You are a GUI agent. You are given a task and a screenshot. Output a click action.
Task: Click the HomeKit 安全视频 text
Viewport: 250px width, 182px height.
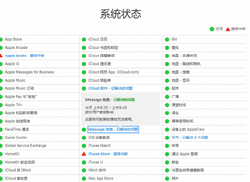(x=20, y=162)
